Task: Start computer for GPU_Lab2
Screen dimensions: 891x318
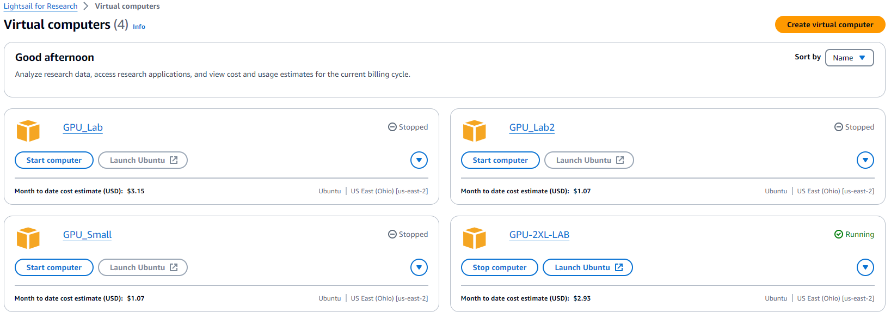Action: tap(500, 160)
